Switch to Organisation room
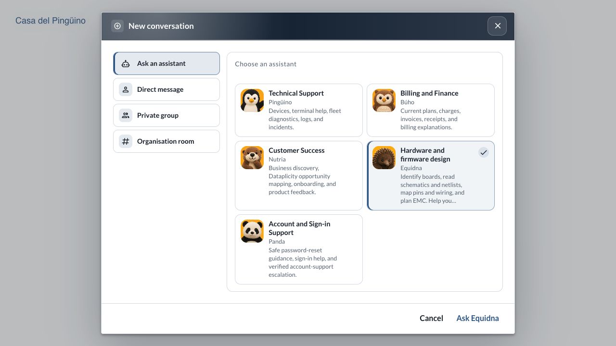 point(167,141)
